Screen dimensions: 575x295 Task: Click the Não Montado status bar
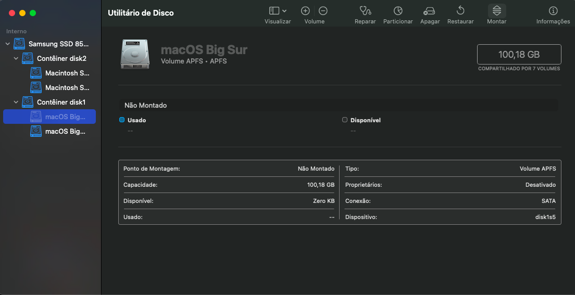339,105
